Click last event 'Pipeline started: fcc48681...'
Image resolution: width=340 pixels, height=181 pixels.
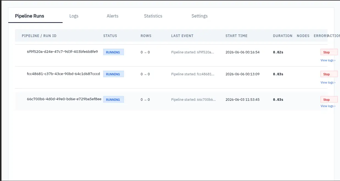tap(192, 74)
